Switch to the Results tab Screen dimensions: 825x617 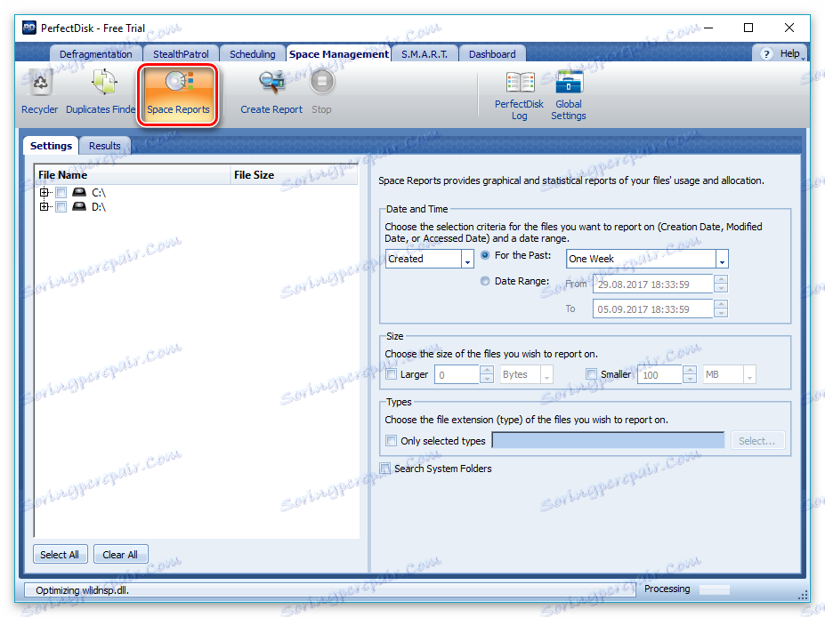[x=105, y=146]
